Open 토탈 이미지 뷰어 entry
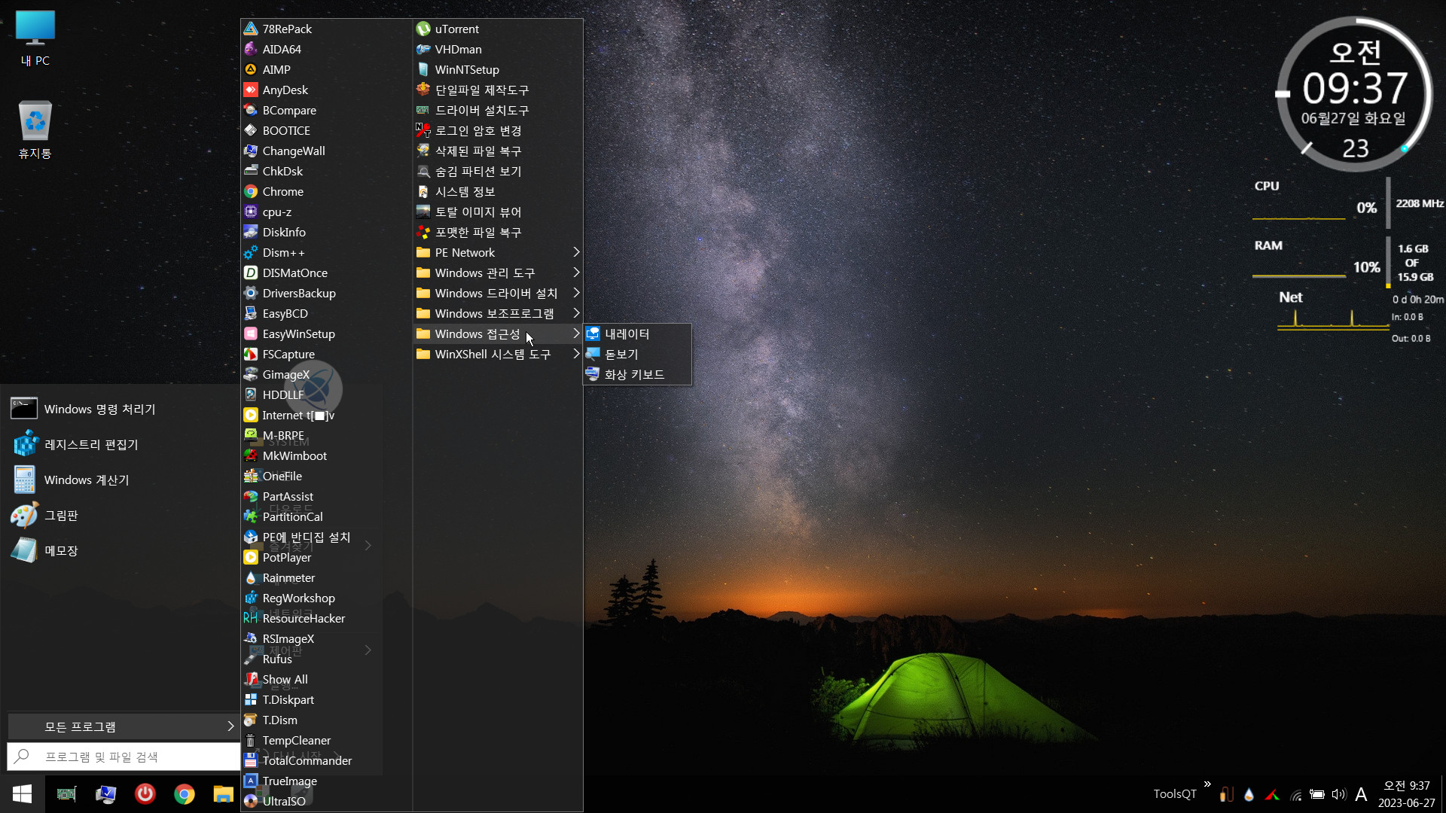This screenshot has width=1446, height=813. click(x=498, y=212)
